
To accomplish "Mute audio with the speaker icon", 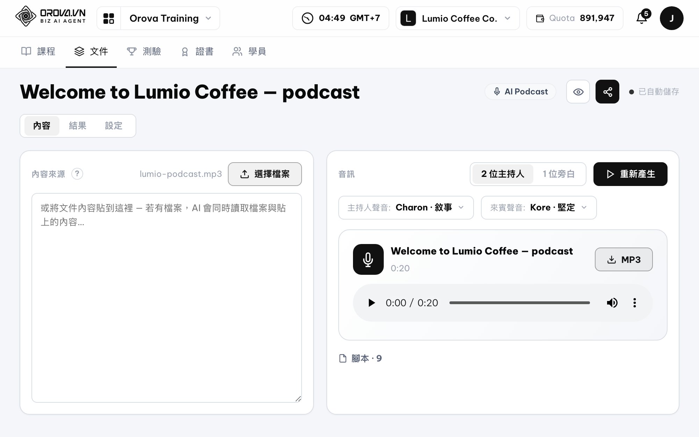I will point(612,303).
